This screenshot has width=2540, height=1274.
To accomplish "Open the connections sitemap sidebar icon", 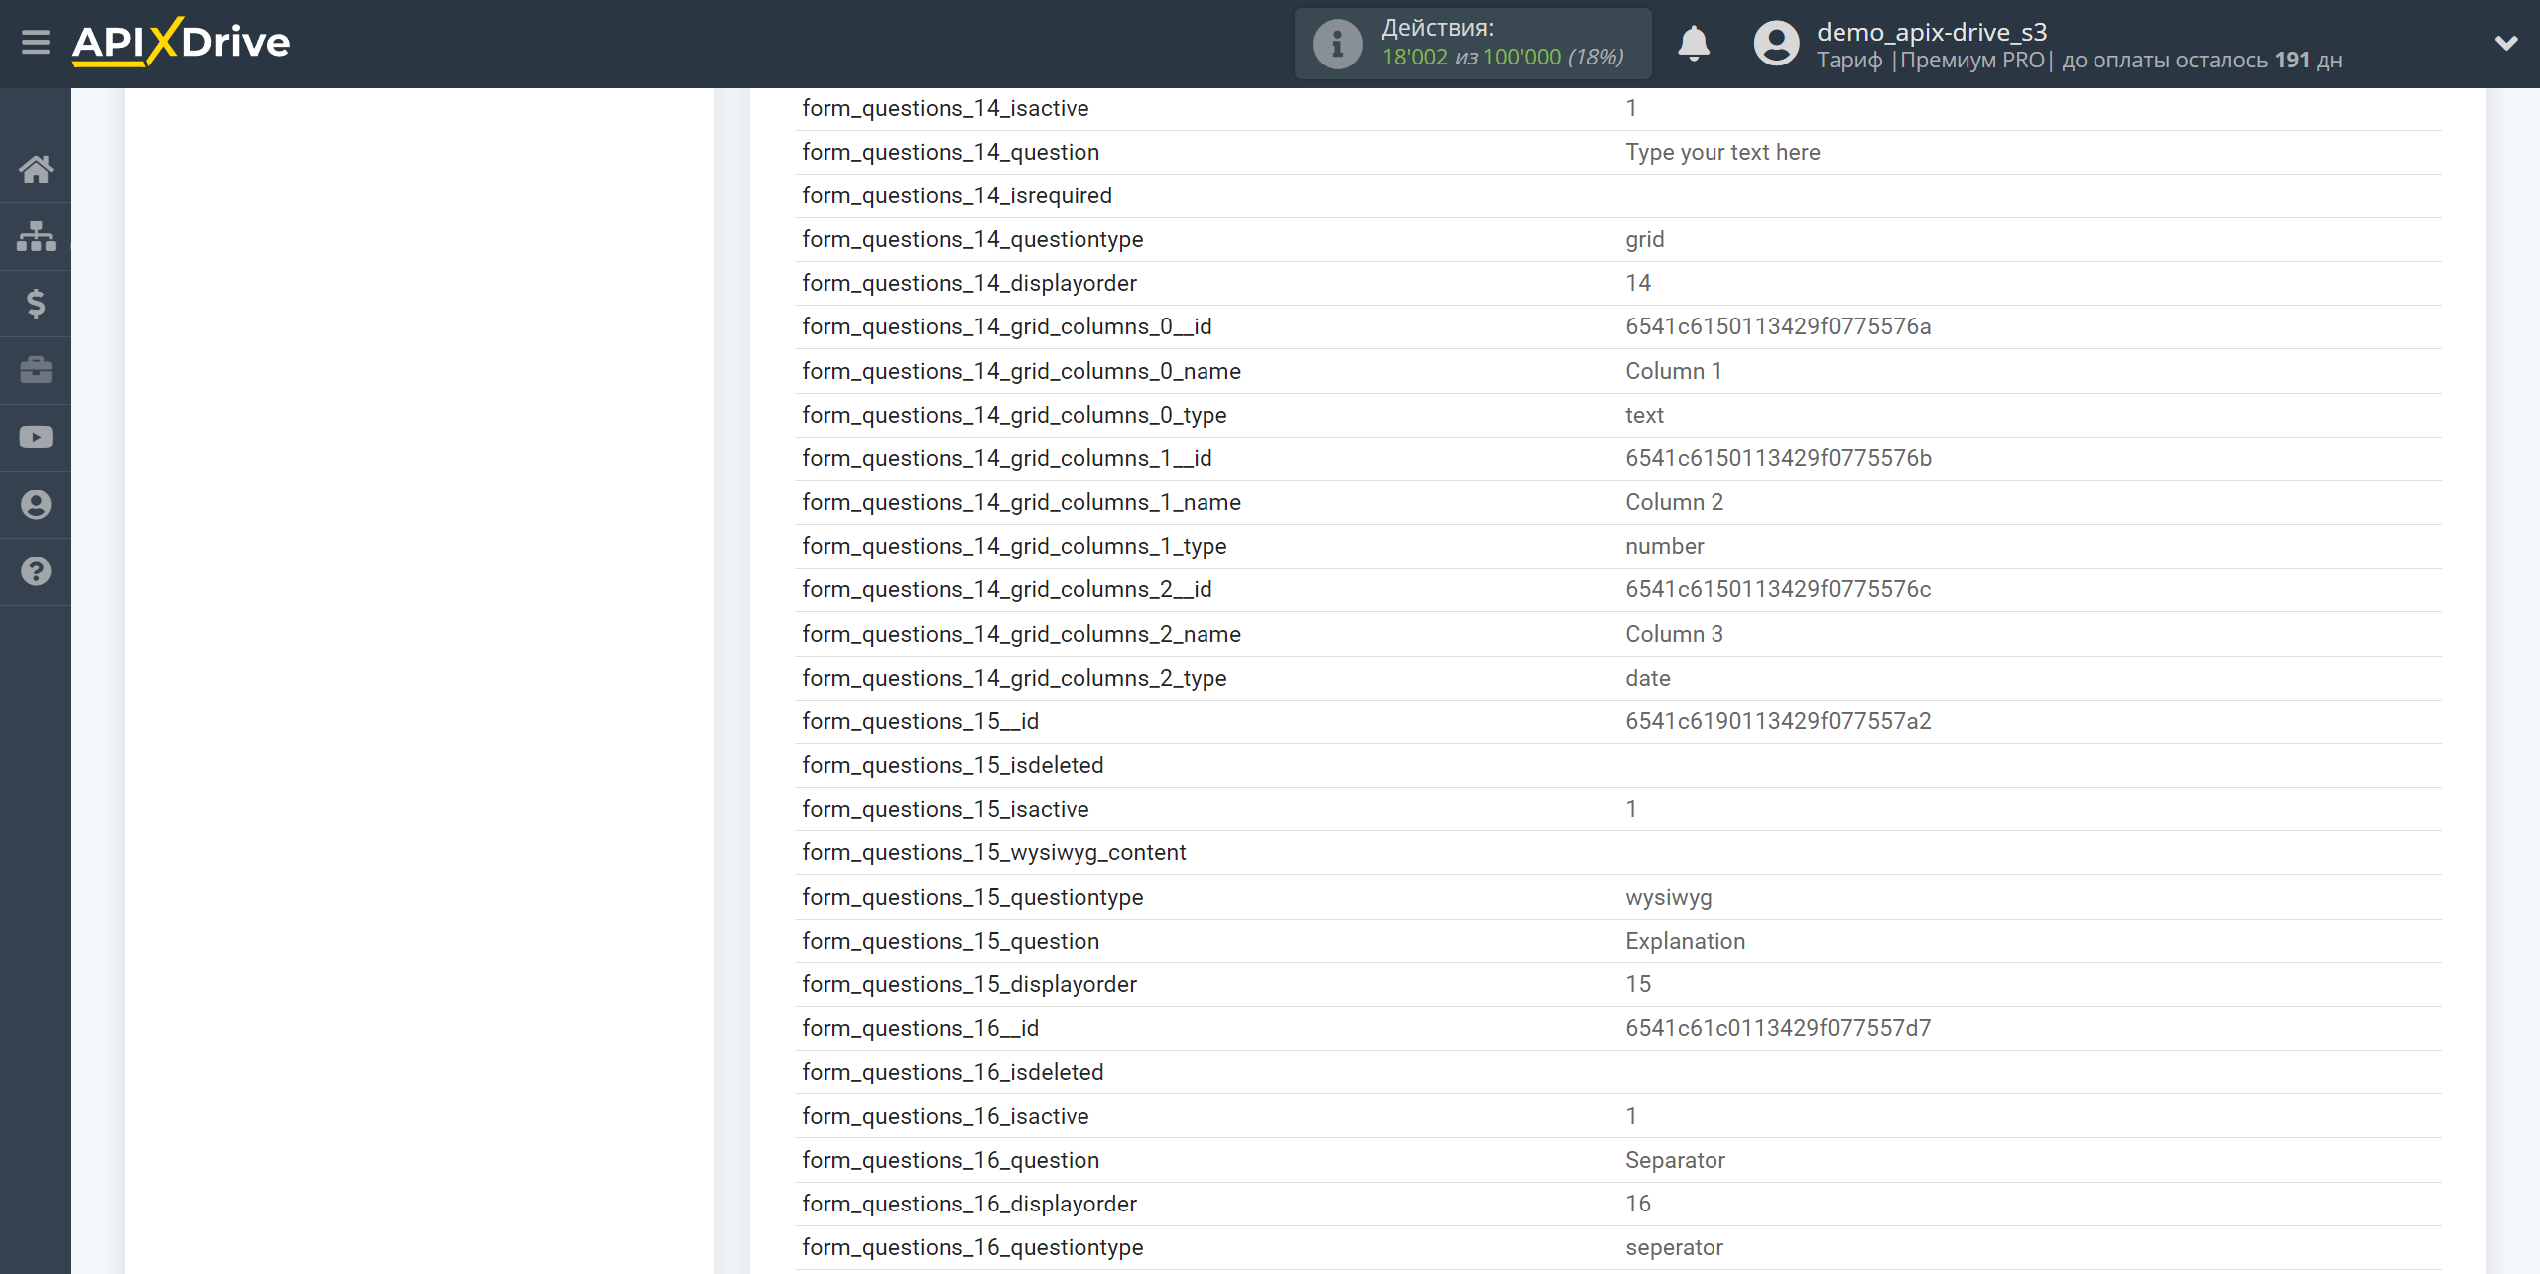I will coord(36,236).
